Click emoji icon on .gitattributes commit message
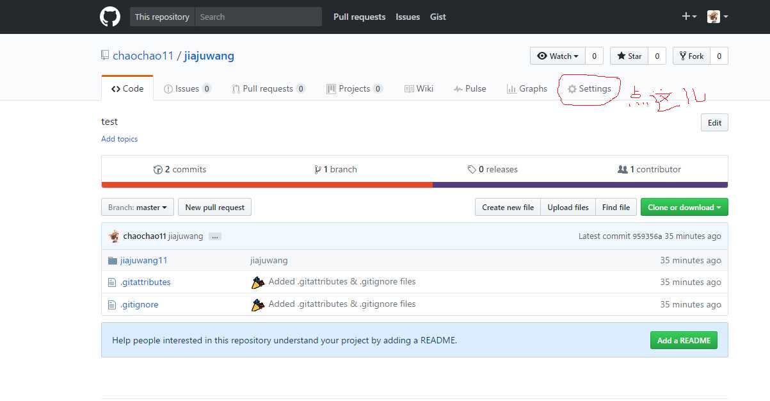770x401 pixels. tap(257, 282)
